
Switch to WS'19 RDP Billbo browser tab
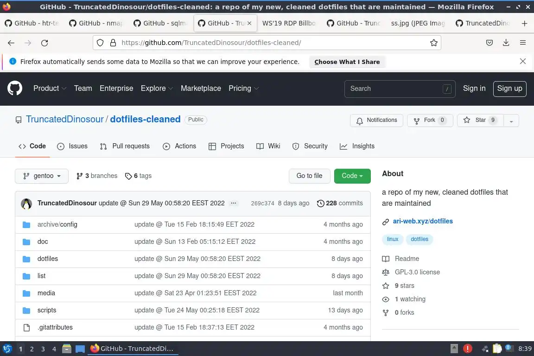coord(289,23)
